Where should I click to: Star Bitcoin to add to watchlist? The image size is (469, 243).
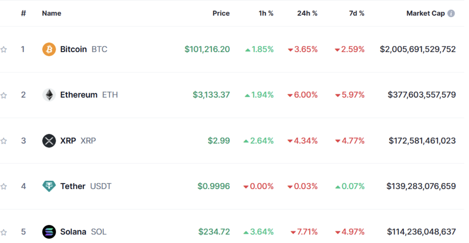click(4, 50)
